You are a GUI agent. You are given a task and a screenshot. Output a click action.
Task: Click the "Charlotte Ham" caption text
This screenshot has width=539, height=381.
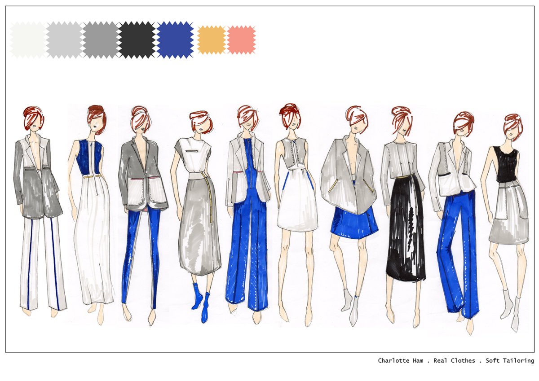tap(400, 361)
